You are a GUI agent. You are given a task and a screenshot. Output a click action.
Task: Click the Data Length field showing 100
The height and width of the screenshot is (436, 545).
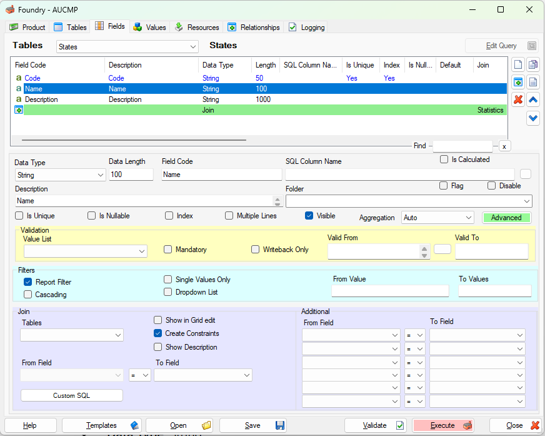(x=131, y=175)
